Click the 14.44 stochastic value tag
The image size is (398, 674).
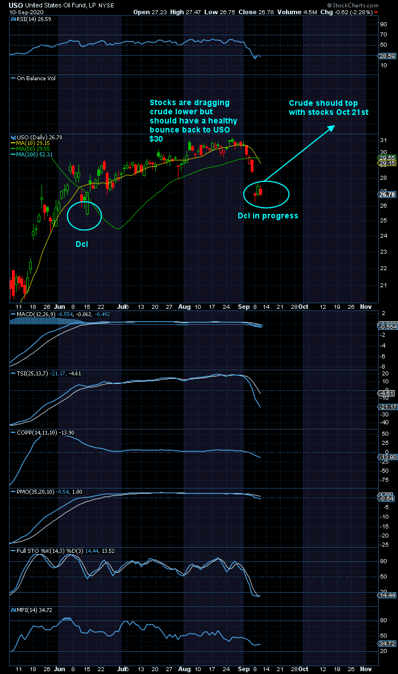[388, 596]
